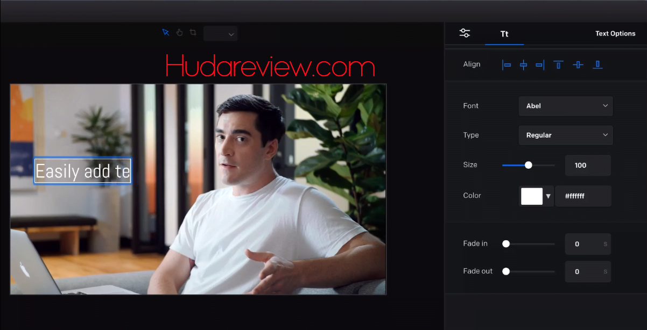Viewport: 647px width, 330px height.
Task: Click the Text Options heading
Action: [615, 33]
